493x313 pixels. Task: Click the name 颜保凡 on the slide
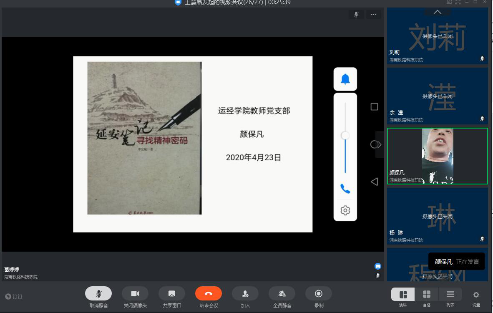252,134
